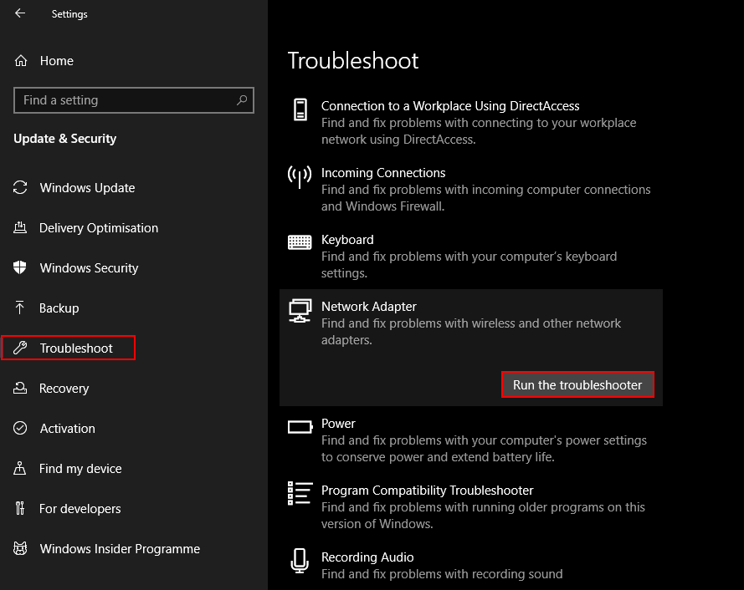Viewport: 744px width, 590px height.
Task: Open Windows Insider Programme section
Action: [120, 549]
